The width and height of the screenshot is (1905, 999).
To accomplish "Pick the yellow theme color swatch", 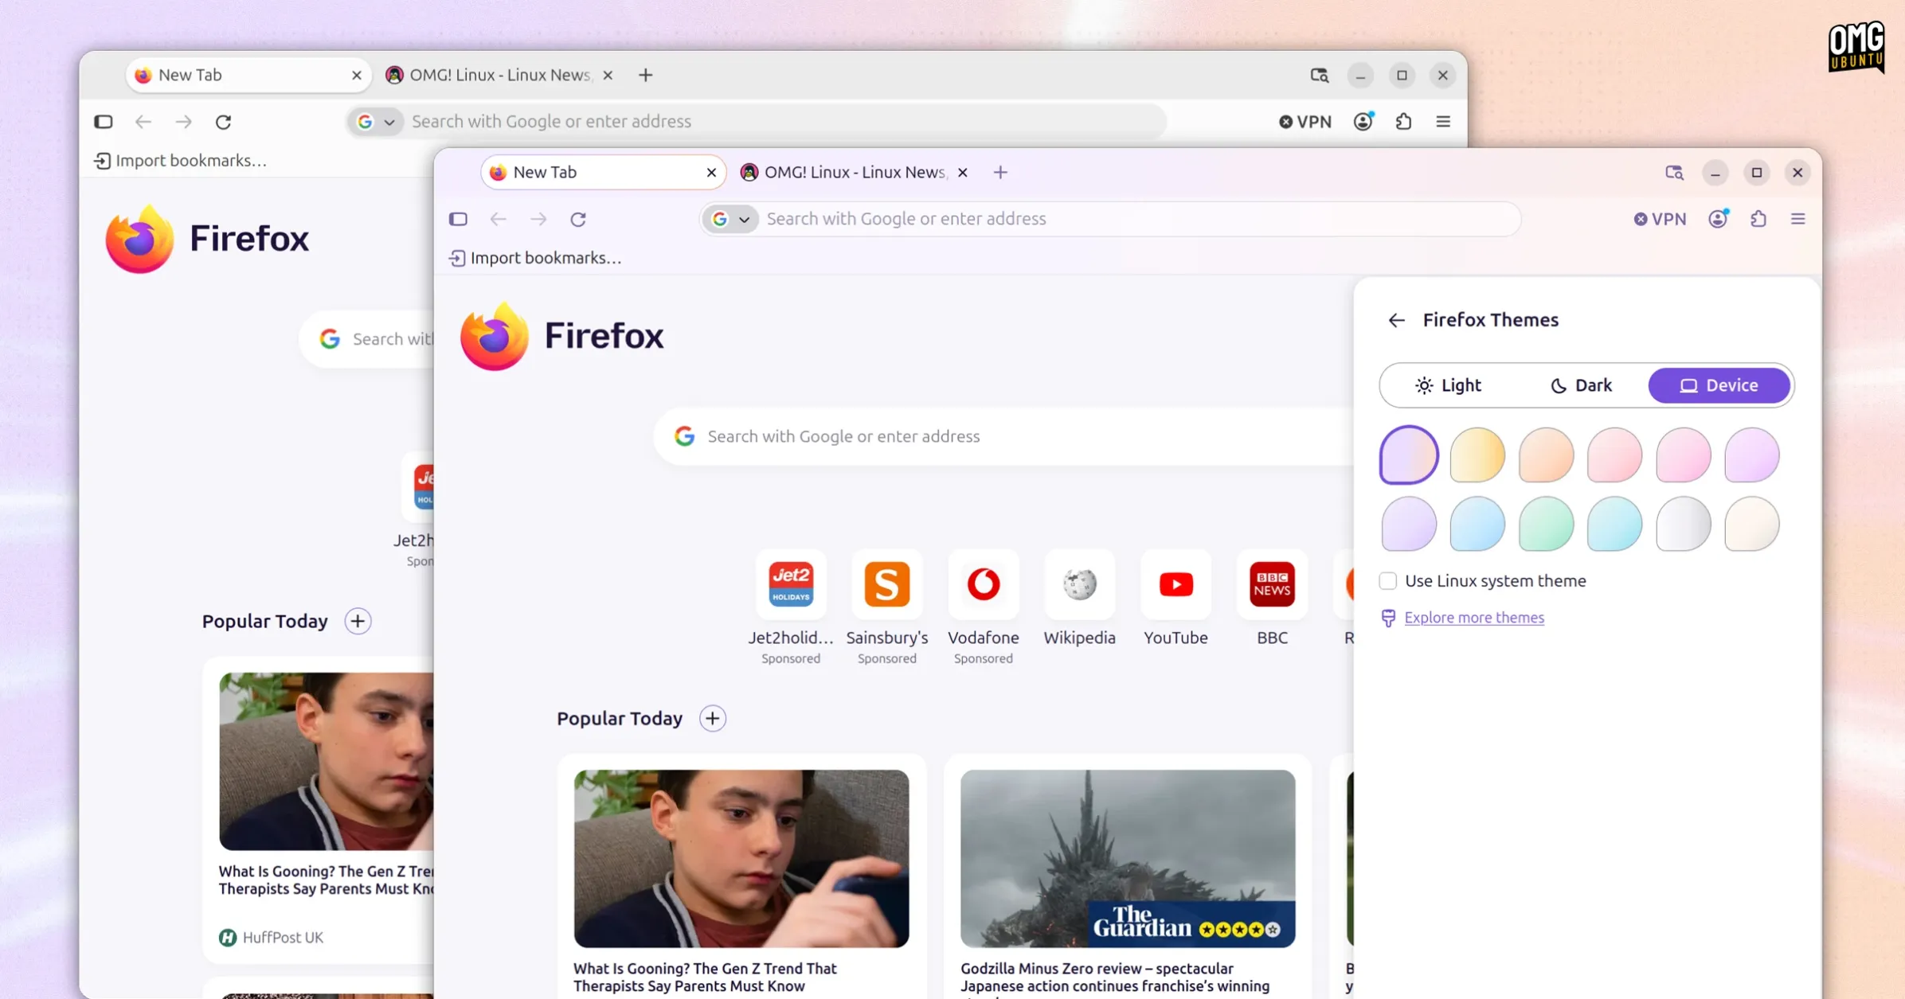I will [1477, 455].
